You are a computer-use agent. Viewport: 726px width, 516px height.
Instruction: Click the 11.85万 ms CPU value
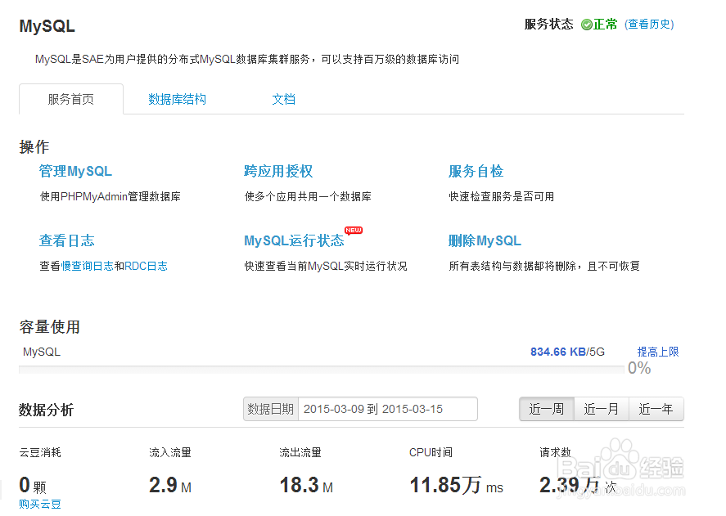coord(456,486)
